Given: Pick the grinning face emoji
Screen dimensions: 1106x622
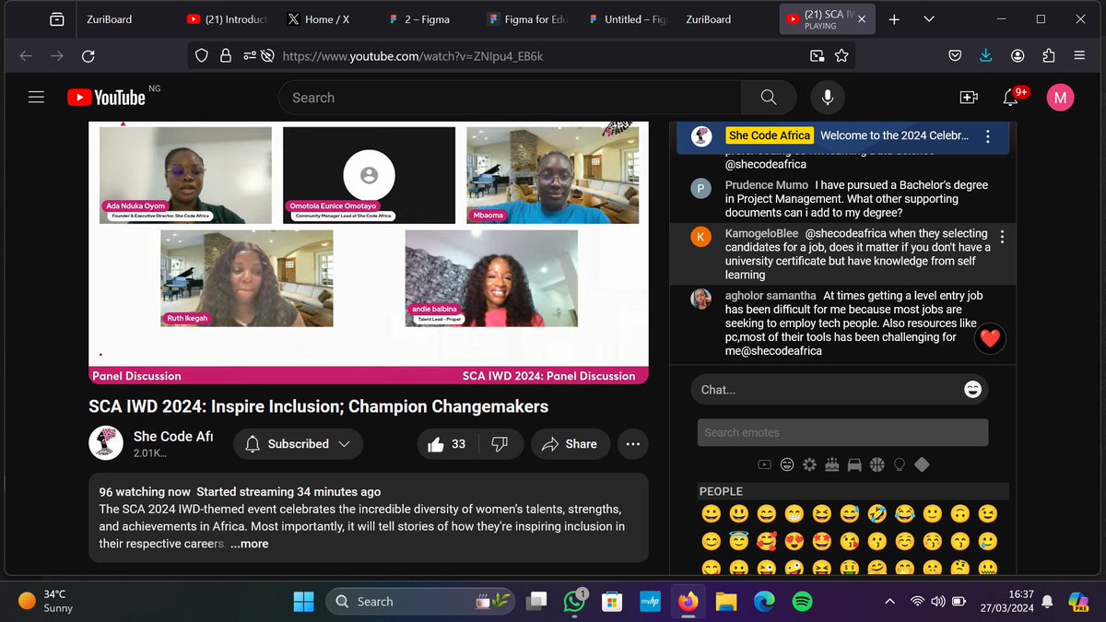Looking at the screenshot, I should coord(711,514).
